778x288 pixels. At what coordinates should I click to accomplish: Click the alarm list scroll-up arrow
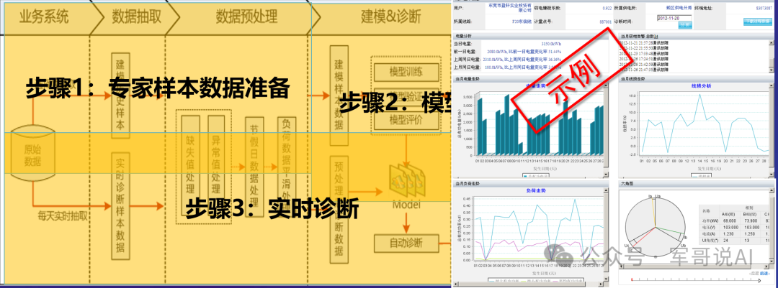coord(771,42)
